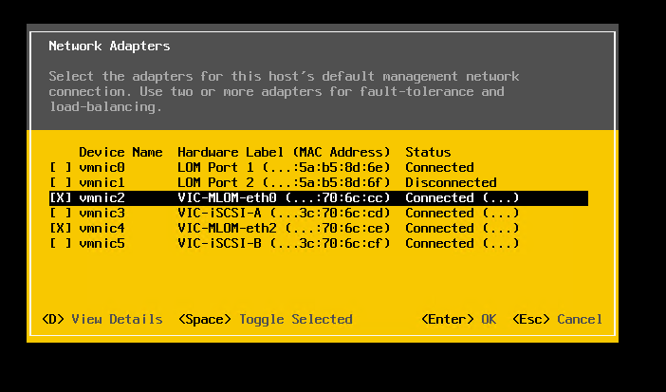Screen dimensions: 666x392
Task: Enable the vmnic3 adapter checkbox
Action: click(60, 213)
